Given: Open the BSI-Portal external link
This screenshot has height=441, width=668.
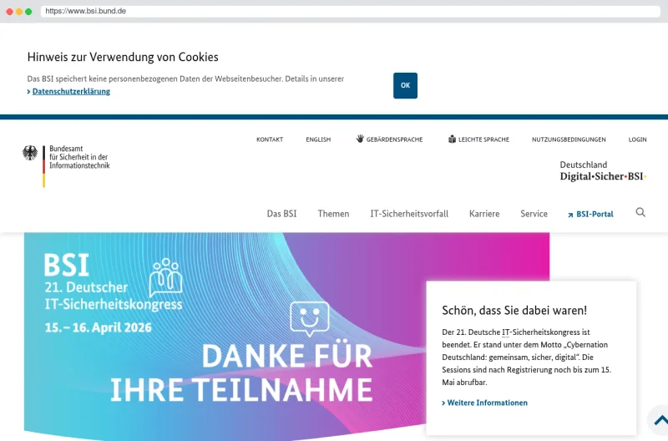Looking at the screenshot, I should coord(590,214).
